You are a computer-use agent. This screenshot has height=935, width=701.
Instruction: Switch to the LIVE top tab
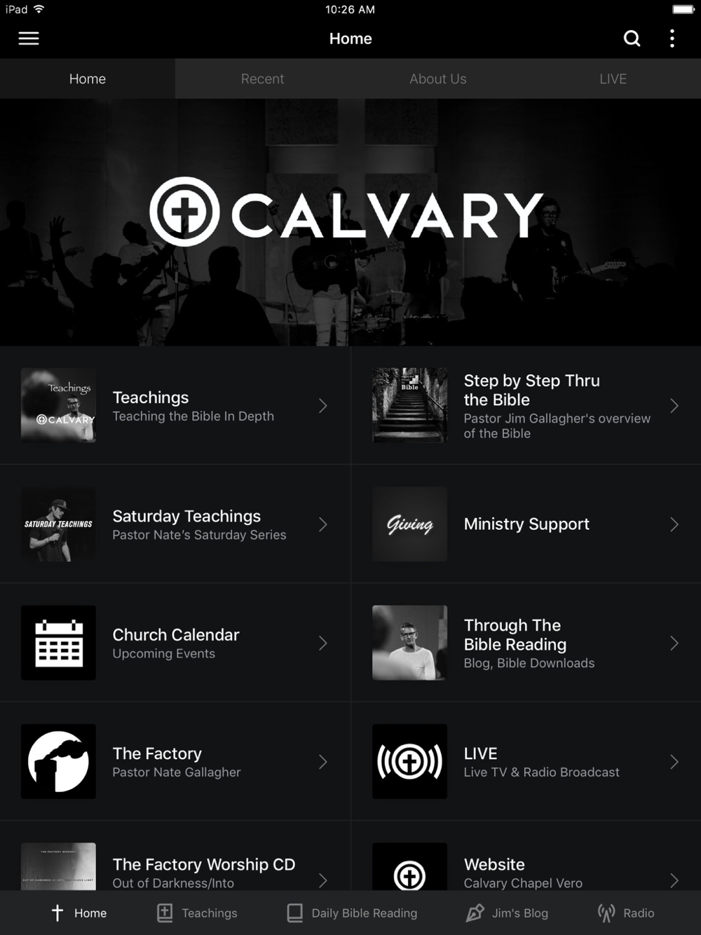[613, 79]
